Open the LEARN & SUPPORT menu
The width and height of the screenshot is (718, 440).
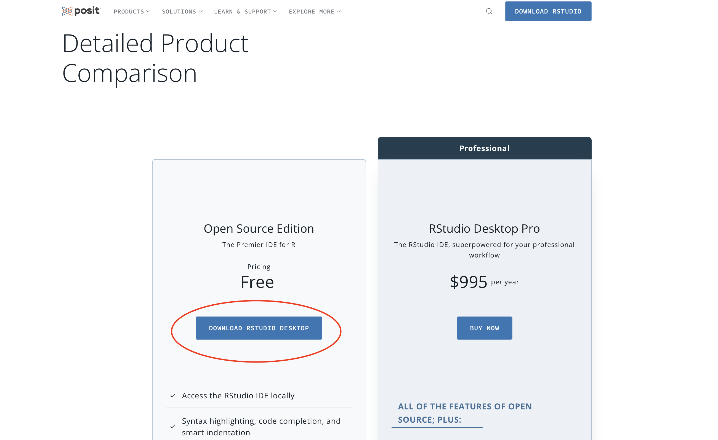tap(242, 11)
